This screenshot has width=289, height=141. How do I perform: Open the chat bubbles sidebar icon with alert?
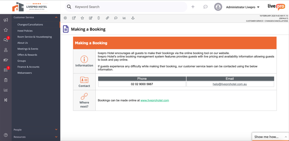tap(6, 40)
